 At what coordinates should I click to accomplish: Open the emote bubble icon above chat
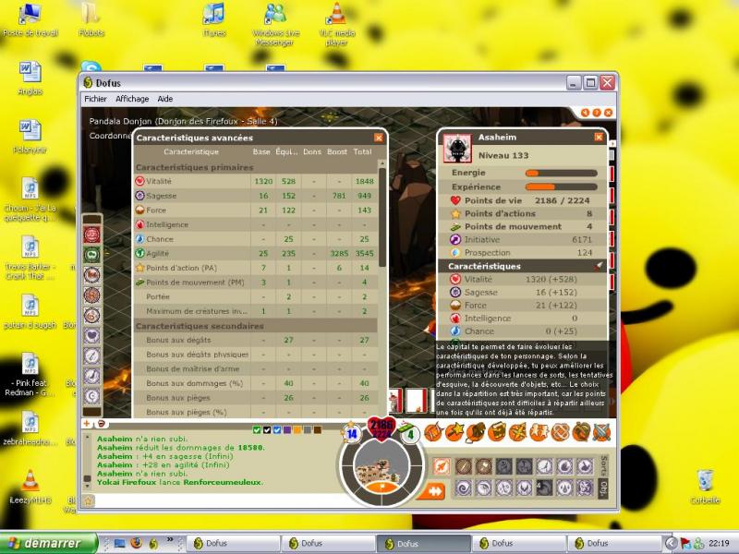pos(101,424)
